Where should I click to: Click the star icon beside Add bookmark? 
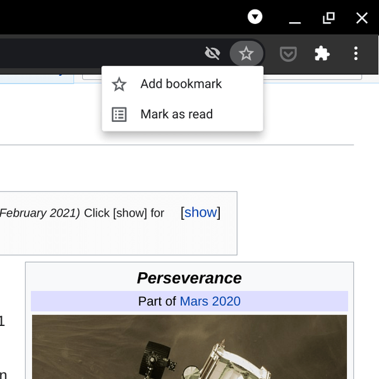[x=119, y=84]
